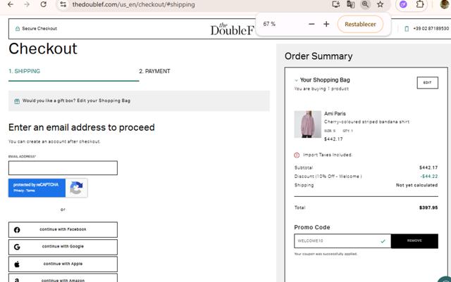This screenshot has width=451, height=282.
Task: Click the install app icon in address bar
Action: pyautogui.click(x=335, y=4)
